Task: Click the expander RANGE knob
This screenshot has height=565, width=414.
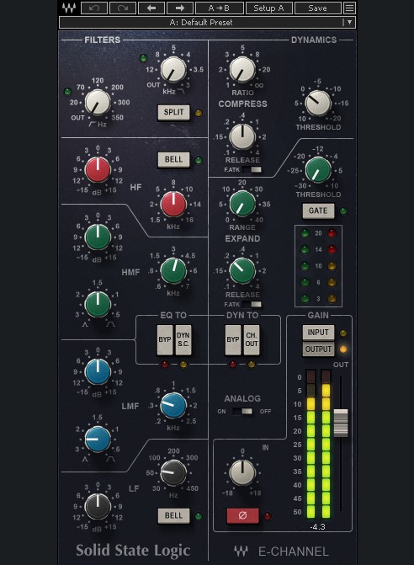Action: (x=242, y=204)
